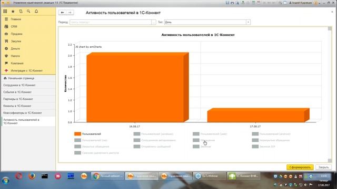Open the Компания section

pyautogui.click(x=28, y=63)
